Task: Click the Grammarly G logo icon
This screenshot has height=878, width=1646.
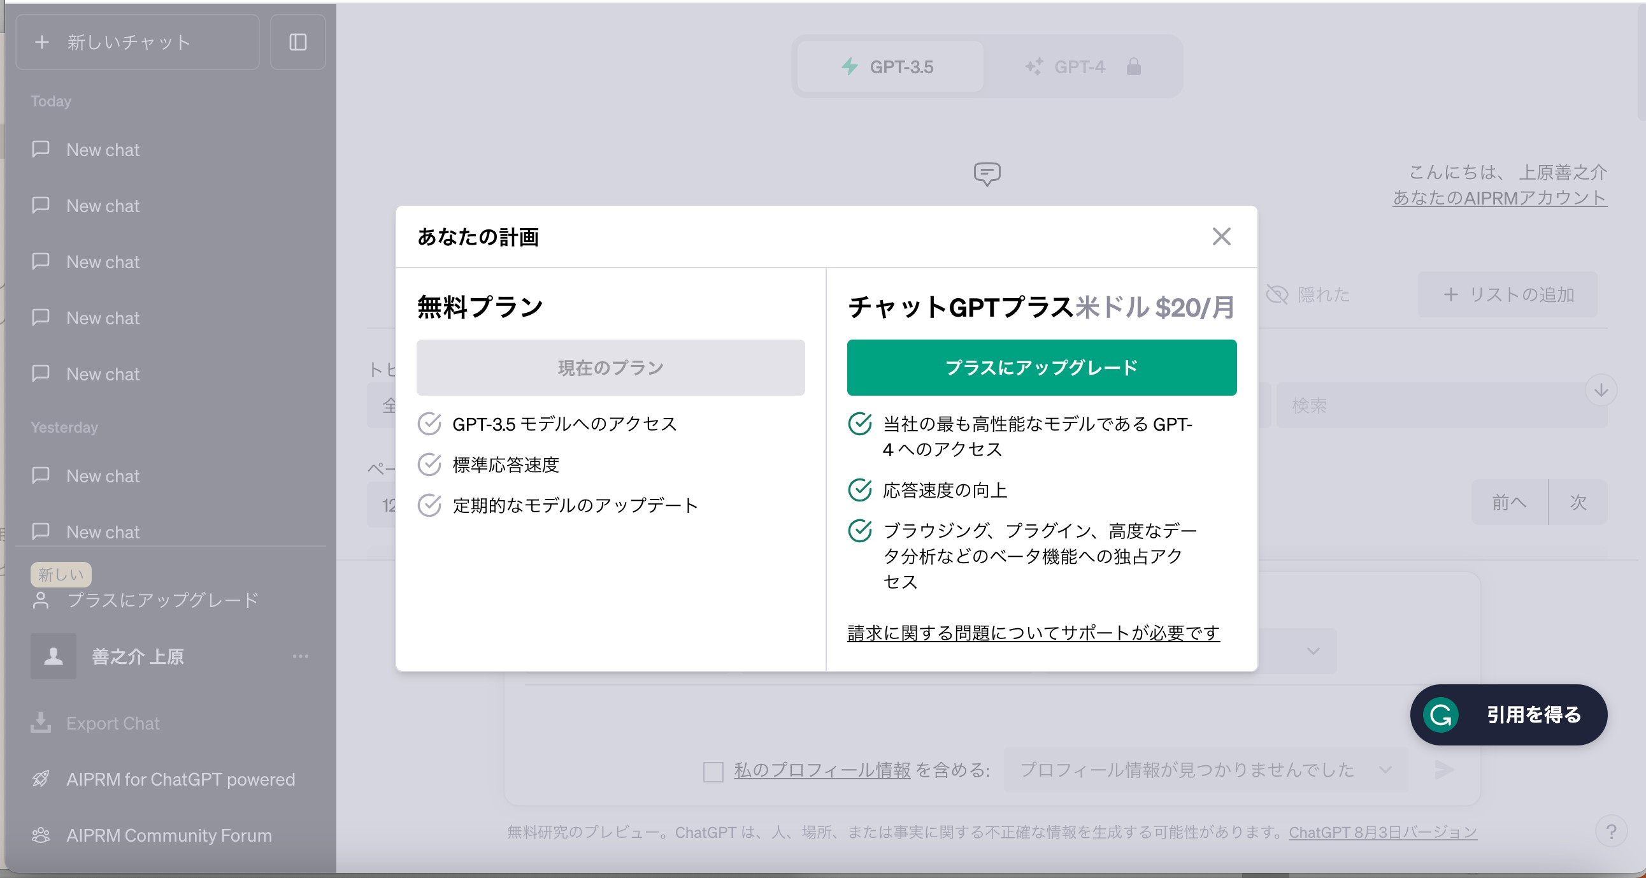Action: (x=1441, y=714)
